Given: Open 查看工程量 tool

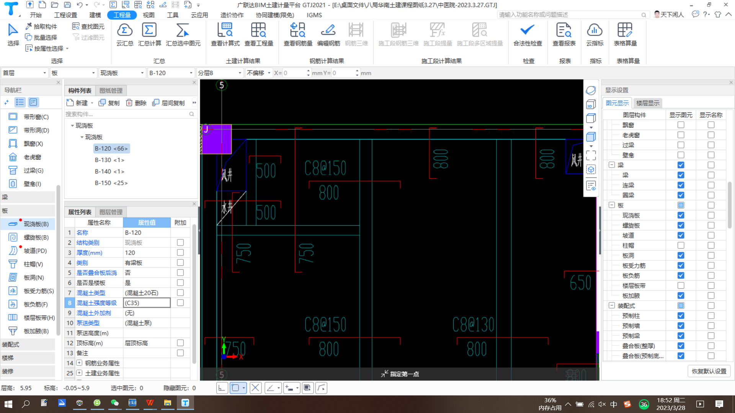Looking at the screenshot, I should point(259,34).
